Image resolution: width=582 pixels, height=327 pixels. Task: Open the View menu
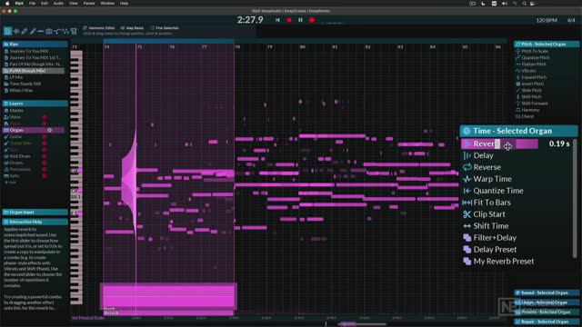tap(74, 4)
